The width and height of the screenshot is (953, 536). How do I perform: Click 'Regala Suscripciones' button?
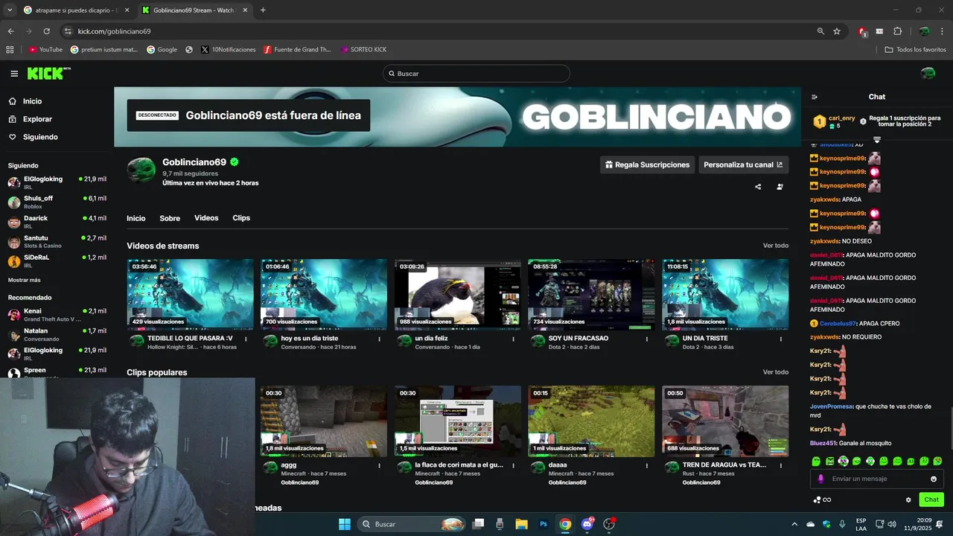click(x=647, y=165)
